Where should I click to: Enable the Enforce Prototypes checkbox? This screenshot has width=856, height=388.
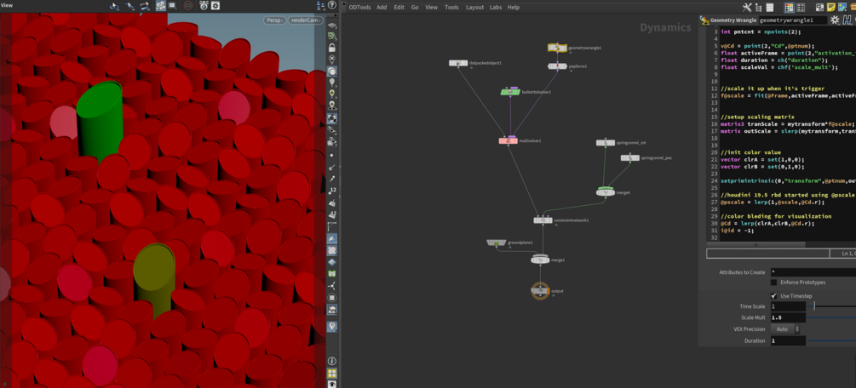[773, 282]
